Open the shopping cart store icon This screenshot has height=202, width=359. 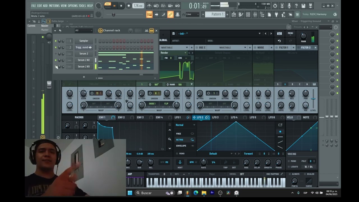click(x=297, y=15)
